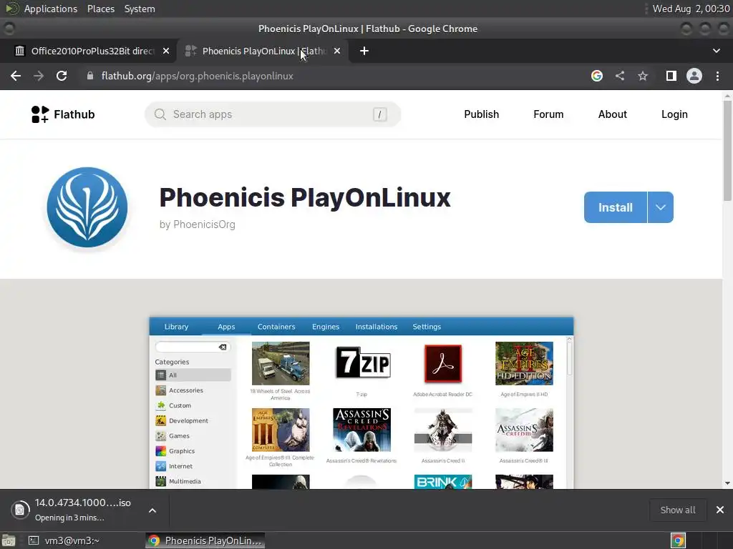Click the Flathub logo icon
The height and width of the screenshot is (549, 733).
[x=40, y=114]
